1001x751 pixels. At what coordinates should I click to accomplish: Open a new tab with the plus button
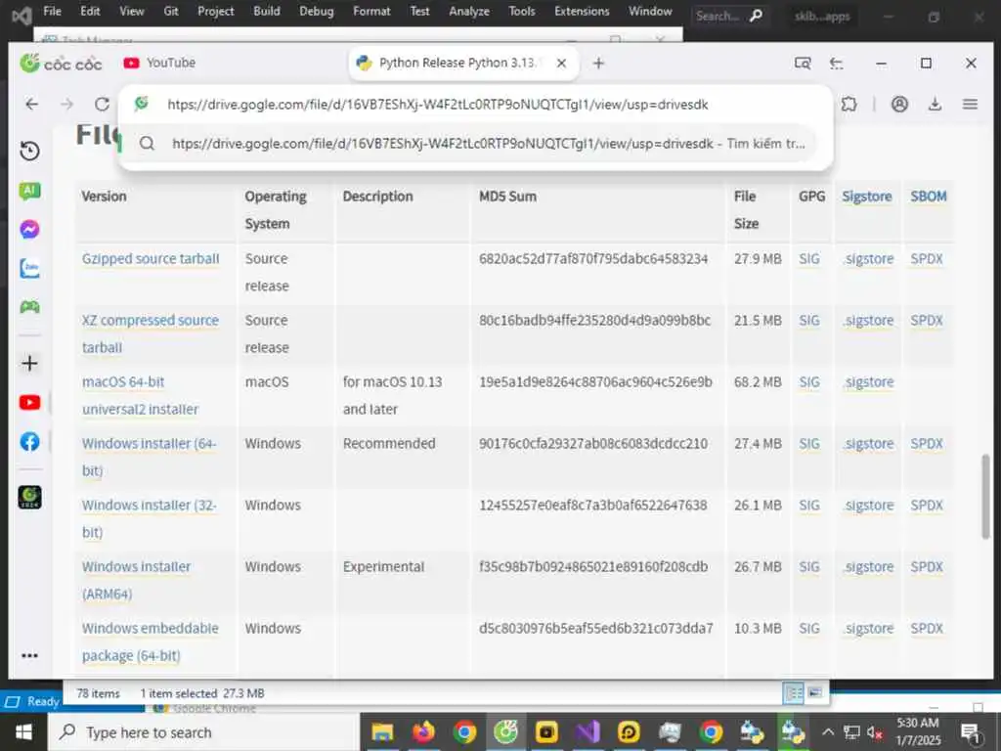click(x=598, y=64)
